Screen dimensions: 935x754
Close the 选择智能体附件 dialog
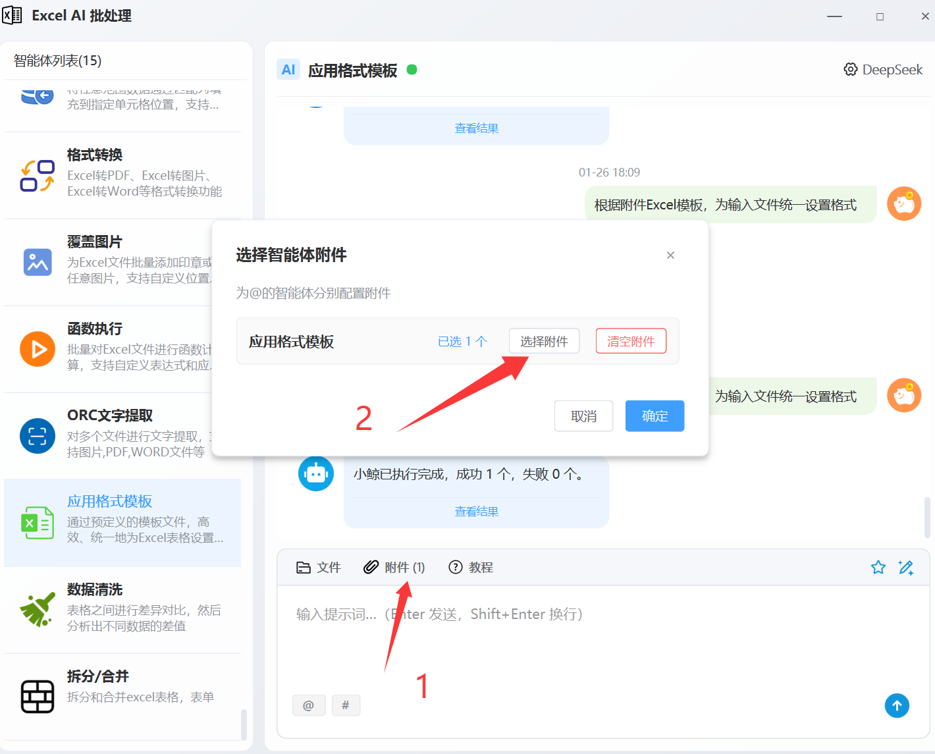tap(670, 255)
